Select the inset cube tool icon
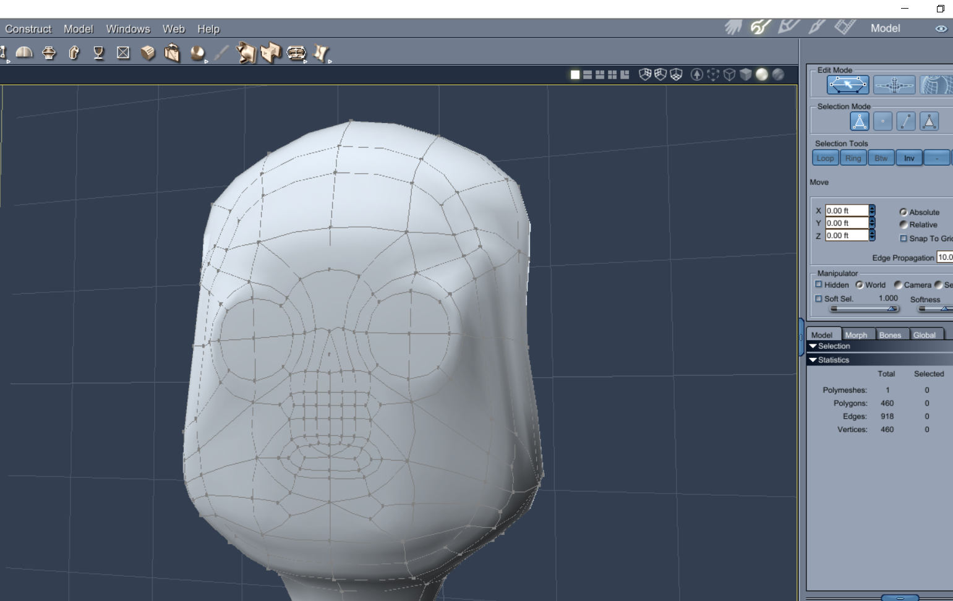 pyautogui.click(x=271, y=53)
